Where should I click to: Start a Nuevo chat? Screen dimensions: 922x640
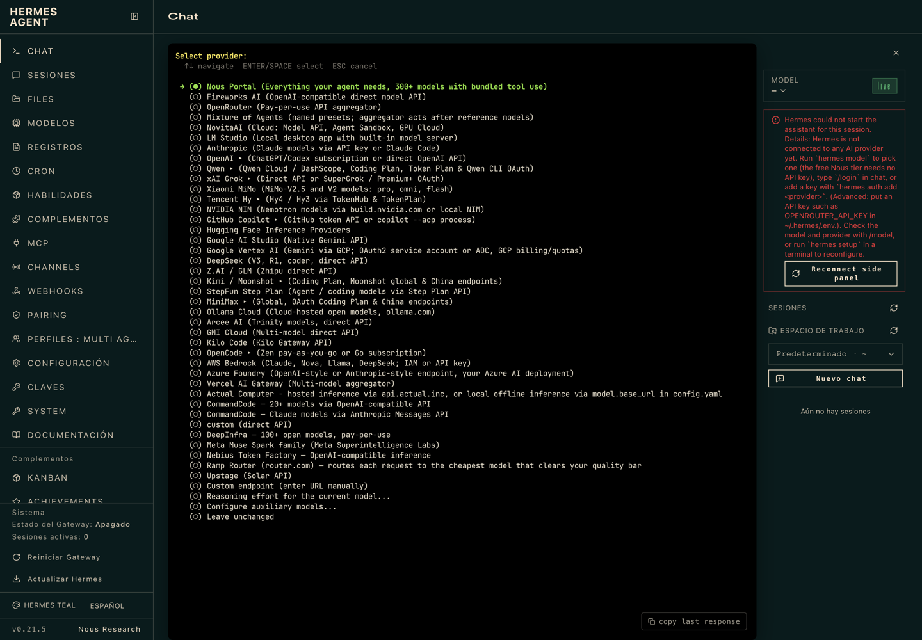coord(836,378)
